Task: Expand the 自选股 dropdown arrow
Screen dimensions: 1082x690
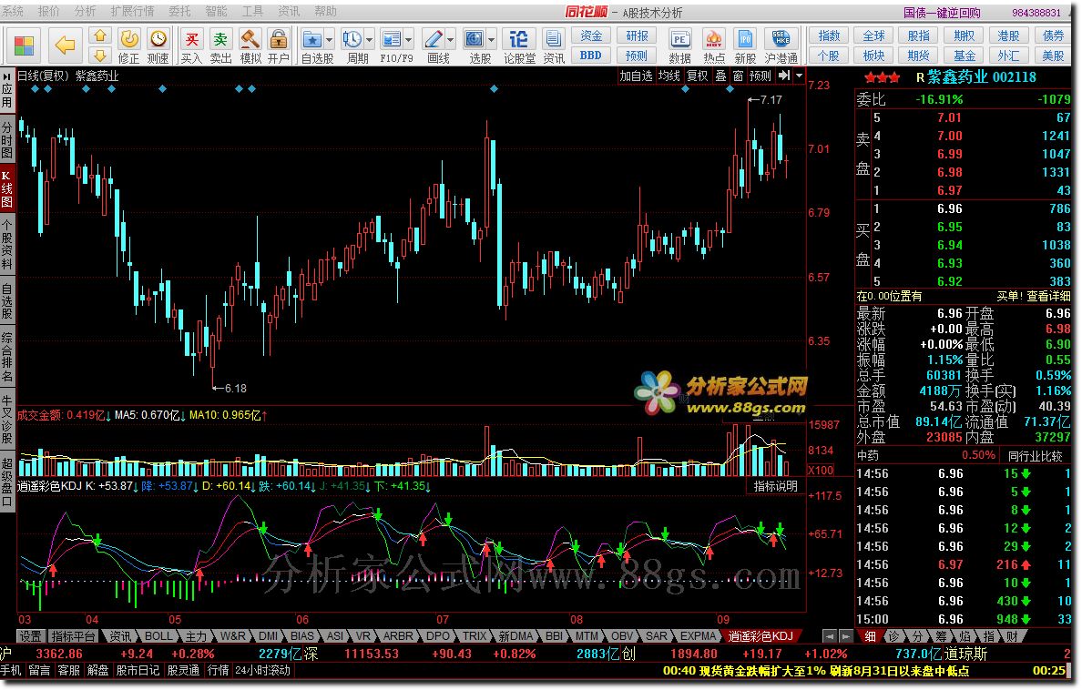Action: point(329,39)
